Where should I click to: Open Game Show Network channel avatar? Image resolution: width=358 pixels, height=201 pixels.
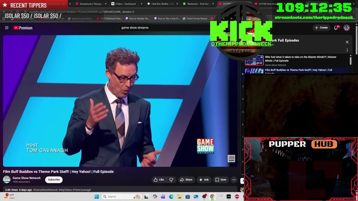click(x=7, y=180)
